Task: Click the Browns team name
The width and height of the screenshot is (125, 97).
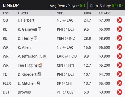Action: pyautogui.click(x=24, y=92)
